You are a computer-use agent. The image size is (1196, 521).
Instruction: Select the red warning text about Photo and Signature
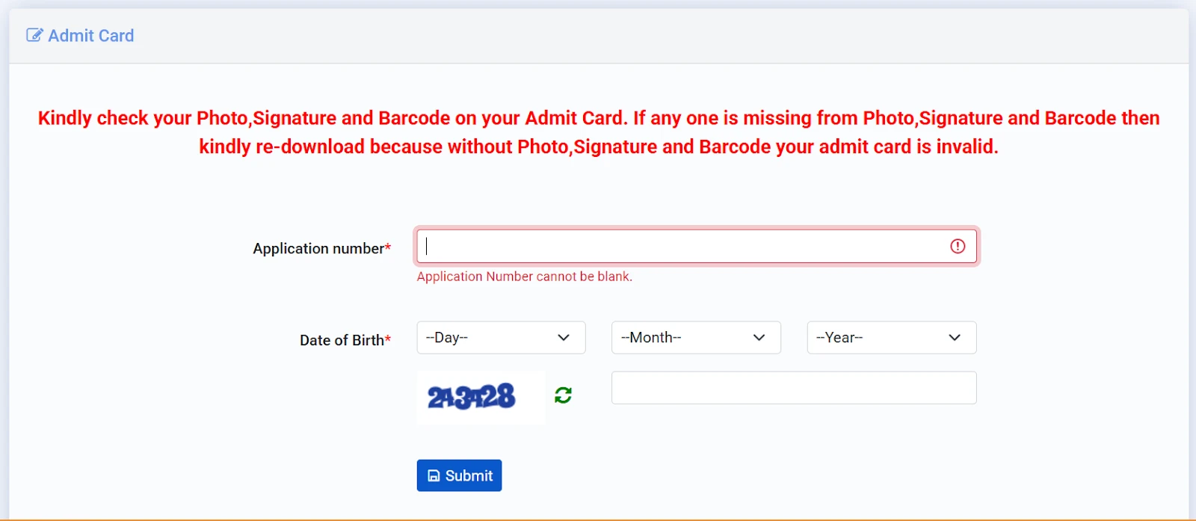tap(598, 132)
